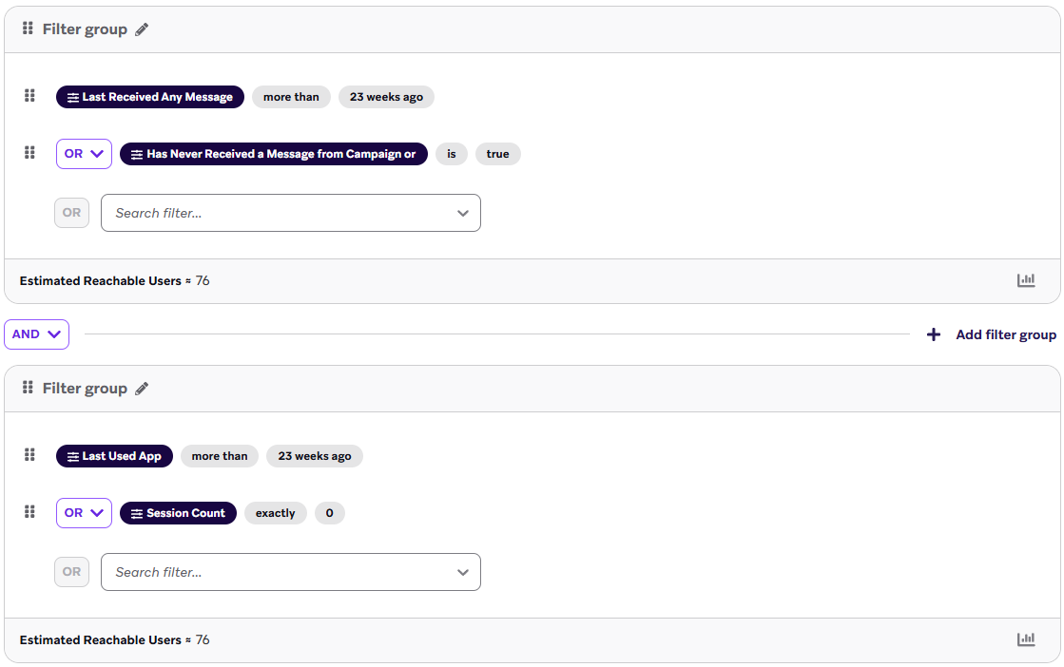
Task: Click drag handle beside Last Used App
Action: tap(29, 455)
